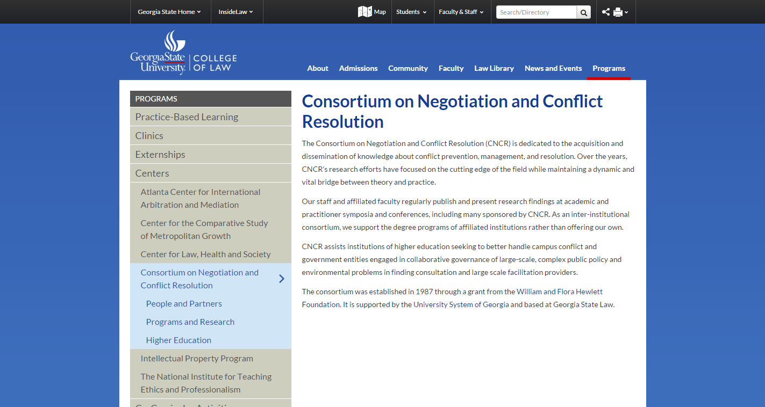
Task: Follow the University System of Georgia link
Action: point(461,304)
